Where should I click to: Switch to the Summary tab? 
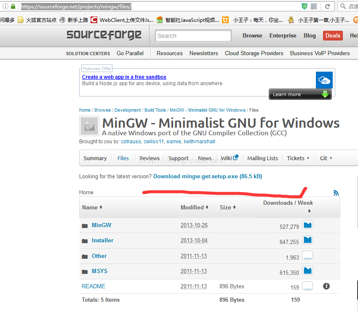95,158
